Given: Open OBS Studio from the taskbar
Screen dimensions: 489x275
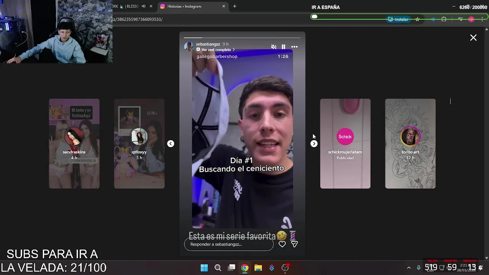Looking at the screenshot, I should (285, 268).
